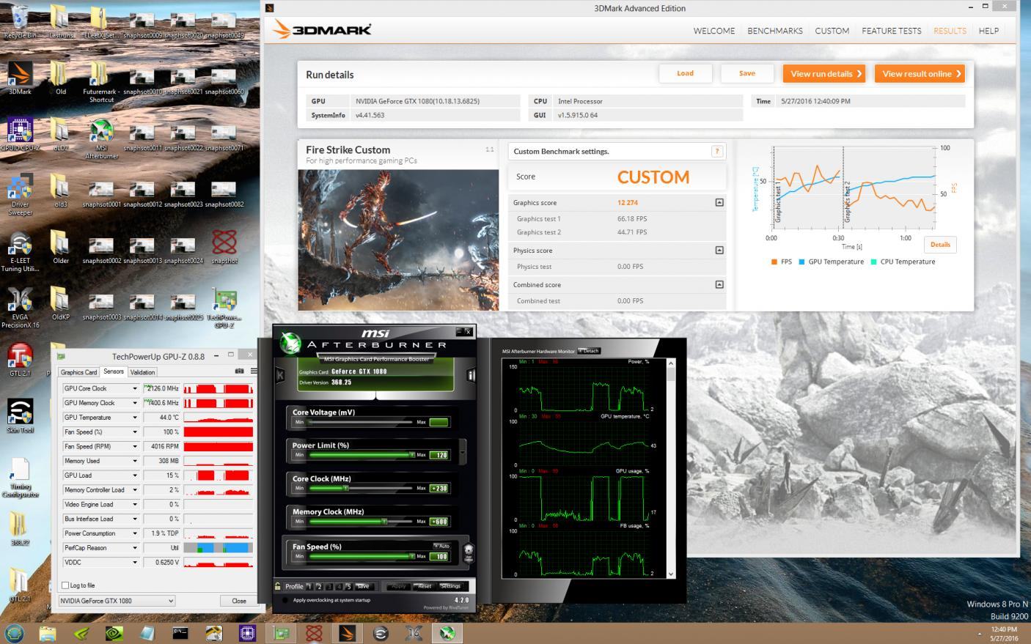Open EVGA PrecisionX 16 desktop shortcut
This screenshot has width=1031, height=644.
20,307
